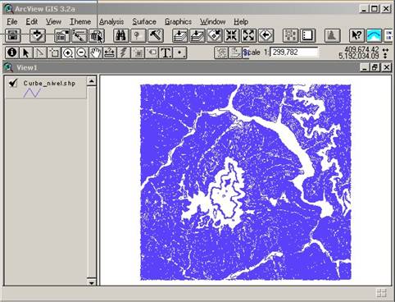Click the context Help arrow icon
Screen dimensions: 395x302
coord(356,35)
